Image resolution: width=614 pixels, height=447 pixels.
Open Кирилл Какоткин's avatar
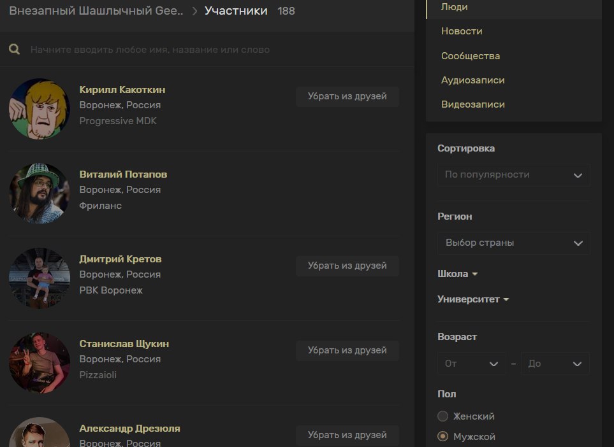click(39, 109)
